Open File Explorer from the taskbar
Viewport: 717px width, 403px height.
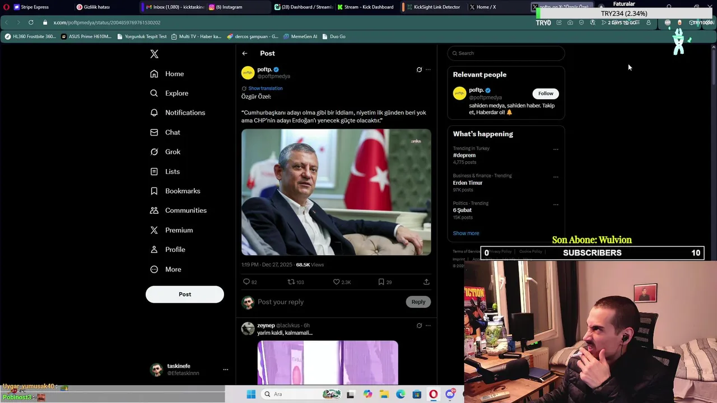click(384, 394)
